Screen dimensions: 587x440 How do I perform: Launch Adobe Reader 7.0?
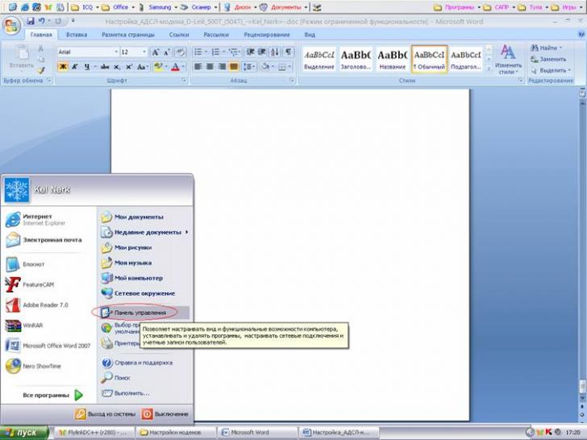(45, 305)
